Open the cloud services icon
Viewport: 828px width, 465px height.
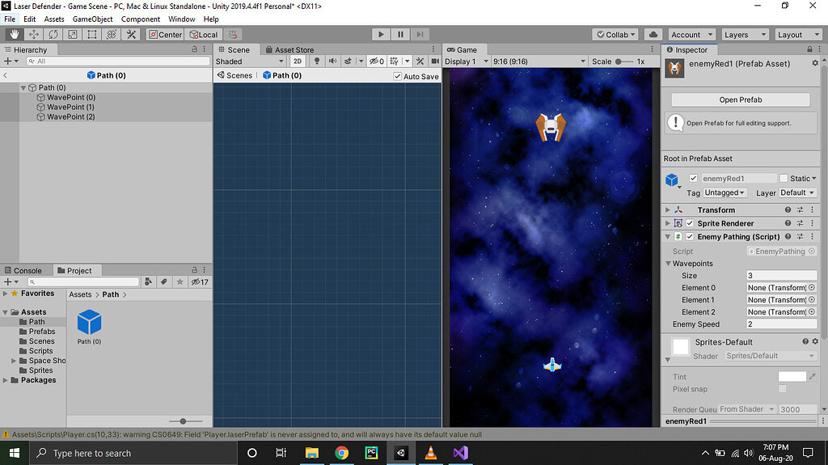[653, 35]
